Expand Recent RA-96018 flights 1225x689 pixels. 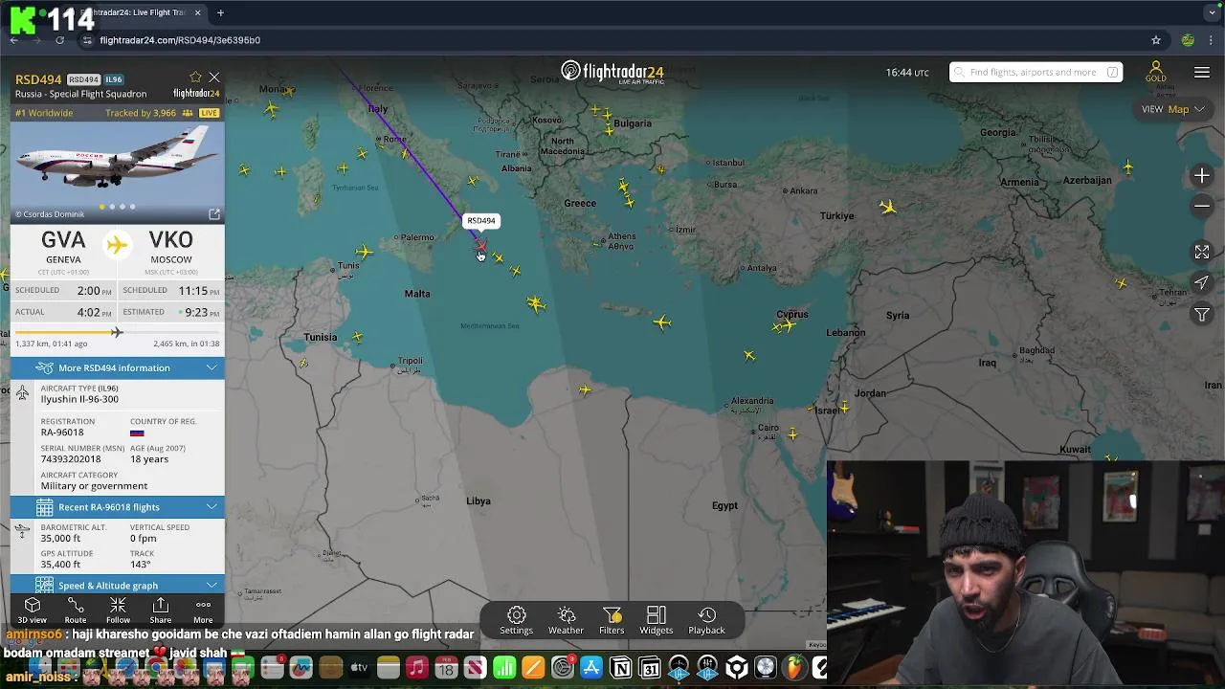coord(118,507)
